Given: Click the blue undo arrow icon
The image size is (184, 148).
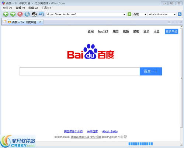Looking at the screenshot, I should [x=41, y=14].
